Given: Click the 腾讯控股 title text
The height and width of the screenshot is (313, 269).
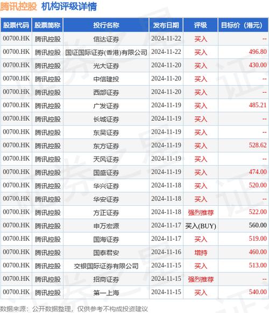Looking at the screenshot, I should (x=18, y=6).
